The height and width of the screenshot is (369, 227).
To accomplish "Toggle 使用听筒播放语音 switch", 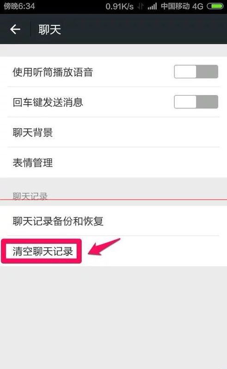I will click(x=196, y=71).
